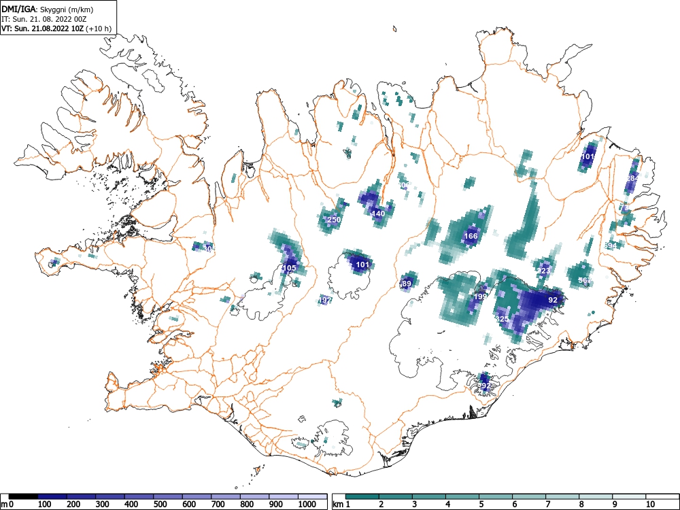This screenshot has height=510, width=680.
Task: Click the '140' visibility value on map
Action: (378, 214)
